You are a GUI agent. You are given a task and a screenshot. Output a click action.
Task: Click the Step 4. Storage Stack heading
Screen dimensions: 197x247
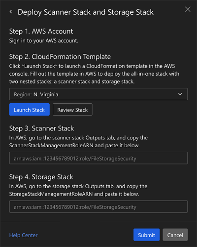click(x=41, y=177)
